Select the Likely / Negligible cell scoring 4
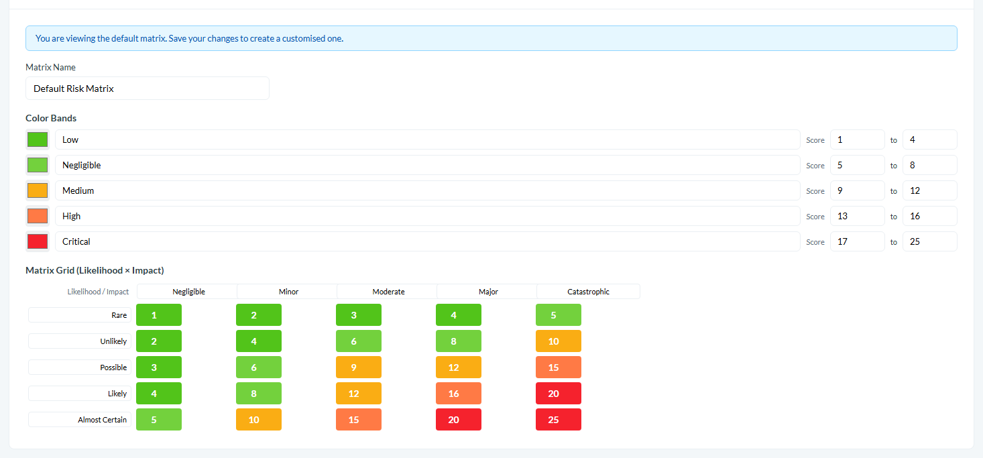 159,394
